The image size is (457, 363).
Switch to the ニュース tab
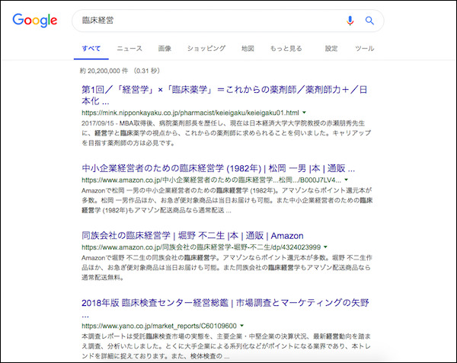(129, 48)
